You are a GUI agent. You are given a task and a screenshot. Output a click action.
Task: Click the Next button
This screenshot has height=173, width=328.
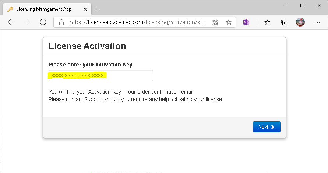(267, 127)
